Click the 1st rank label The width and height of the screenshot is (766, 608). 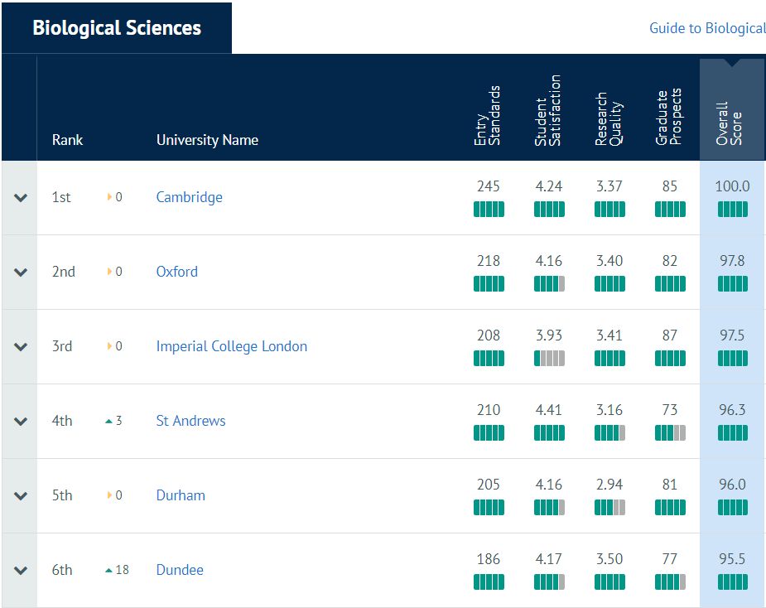pyautogui.click(x=61, y=197)
